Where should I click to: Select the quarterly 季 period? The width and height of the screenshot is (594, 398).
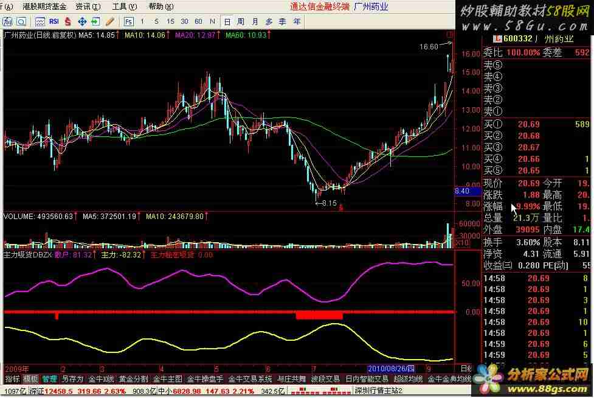(x=283, y=22)
